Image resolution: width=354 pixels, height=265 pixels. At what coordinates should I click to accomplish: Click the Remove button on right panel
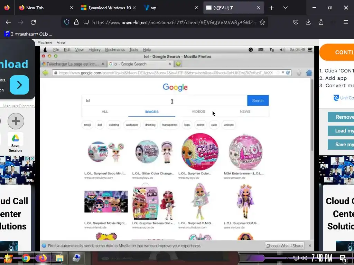coord(341,117)
